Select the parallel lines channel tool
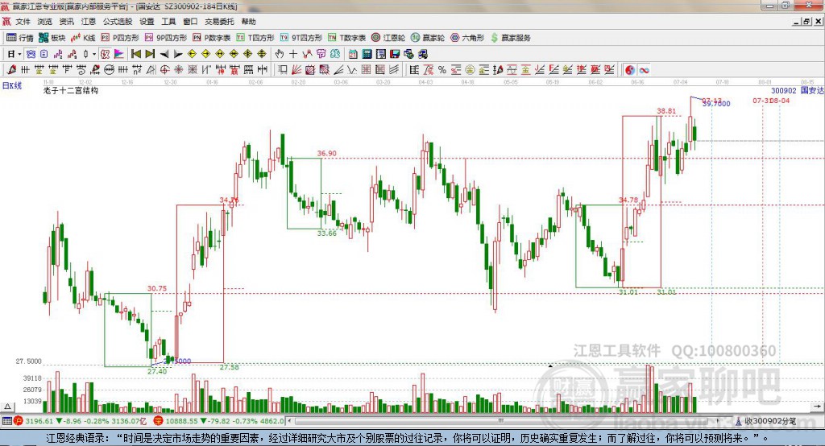Image resolution: width=825 pixels, height=446 pixels. pyautogui.click(x=394, y=70)
